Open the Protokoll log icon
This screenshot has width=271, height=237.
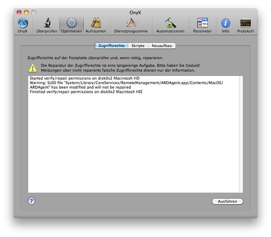click(245, 25)
